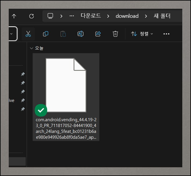Viewport: 191px width, 176px height.
Task: Expand chevron between 다운로드 and download
Action: pos(108,16)
